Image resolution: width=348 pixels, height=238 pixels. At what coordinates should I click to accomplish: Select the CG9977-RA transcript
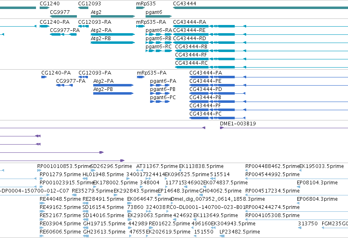[63, 34]
